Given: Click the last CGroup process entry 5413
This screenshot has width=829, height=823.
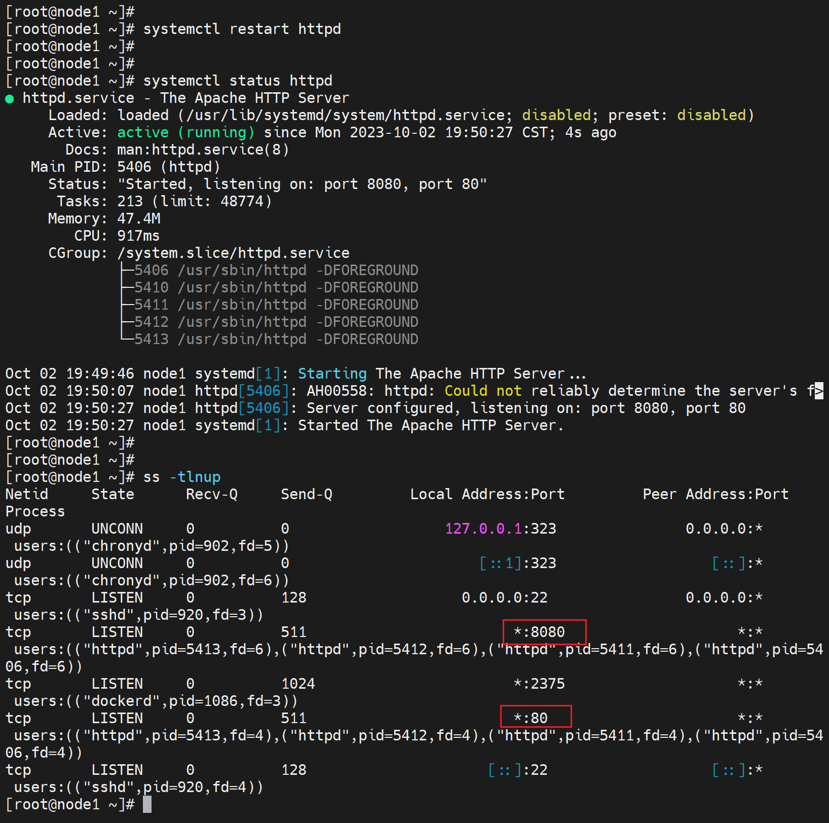Looking at the screenshot, I should click(x=151, y=339).
